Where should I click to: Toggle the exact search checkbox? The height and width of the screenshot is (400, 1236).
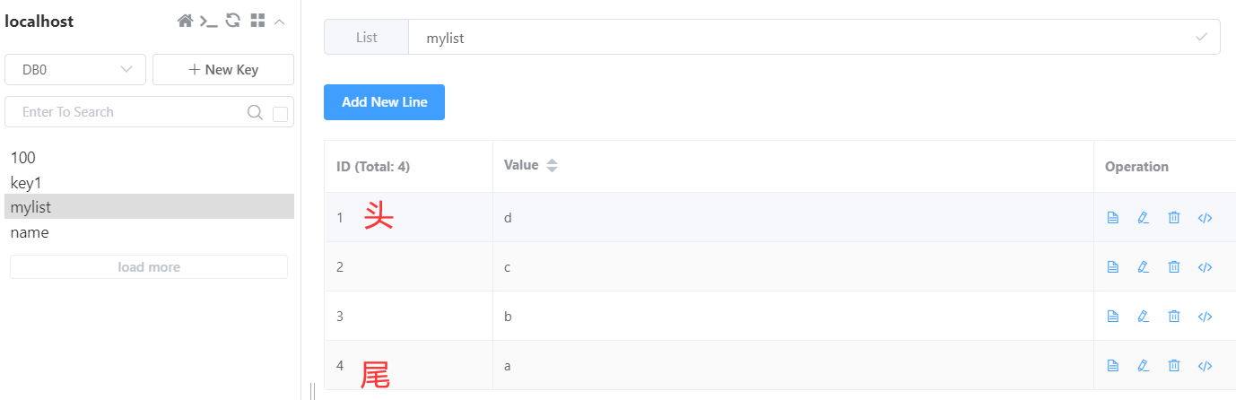(280, 114)
